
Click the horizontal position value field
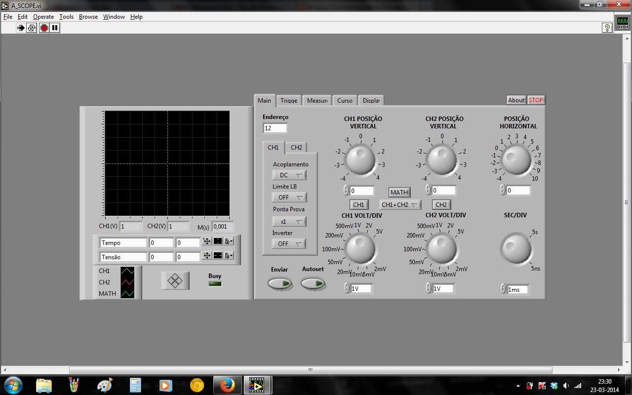(518, 190)
